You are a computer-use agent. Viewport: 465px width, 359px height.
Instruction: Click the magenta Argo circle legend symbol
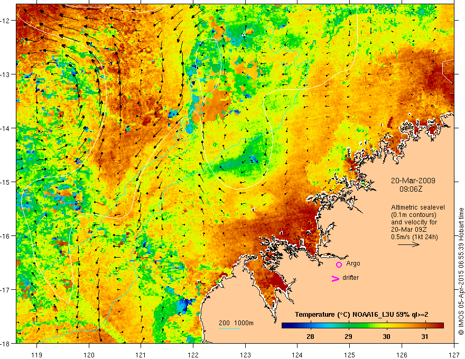coord(339,264)
